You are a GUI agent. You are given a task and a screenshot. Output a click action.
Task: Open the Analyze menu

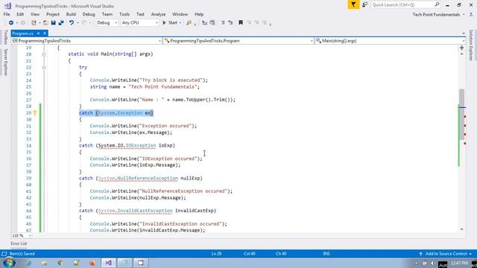158,14
